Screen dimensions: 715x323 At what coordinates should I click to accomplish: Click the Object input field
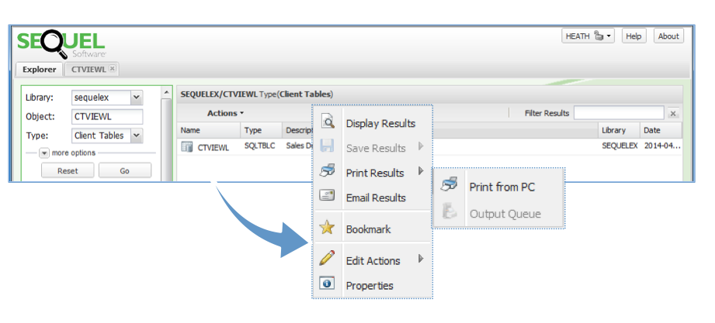(x=107, y=116)
